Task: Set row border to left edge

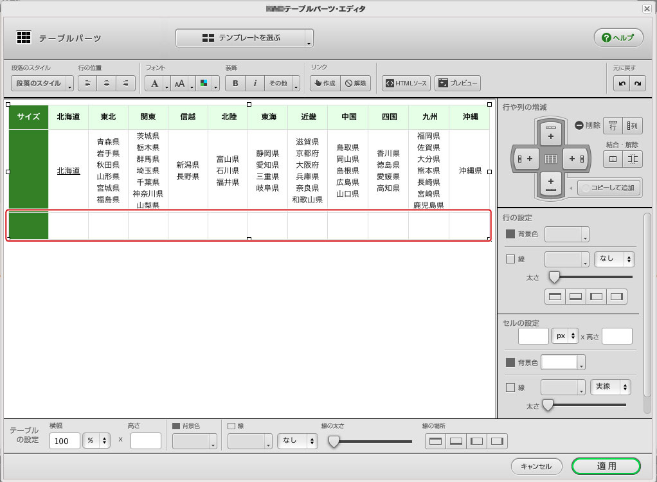Action: click(596, 296)
